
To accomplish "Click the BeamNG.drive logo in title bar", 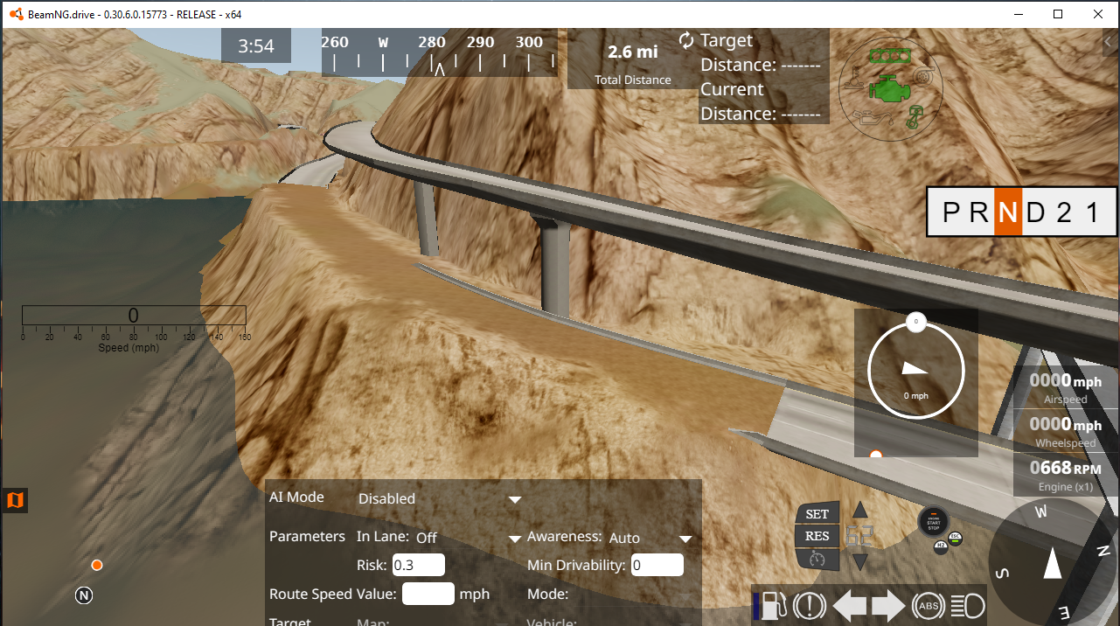I will 15,14.
